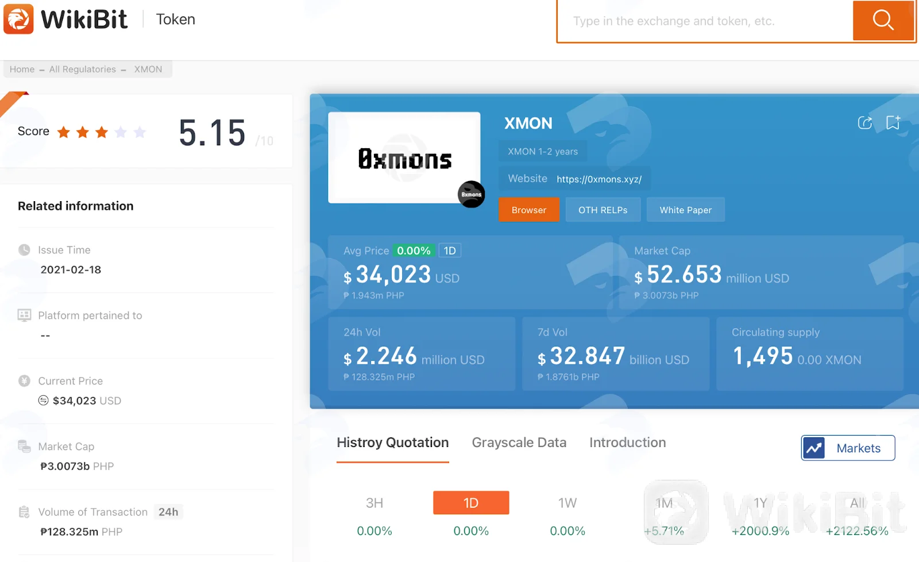Switch to the Introduction tab
Viewport: 919px width, 562px height.
(628, 442)
